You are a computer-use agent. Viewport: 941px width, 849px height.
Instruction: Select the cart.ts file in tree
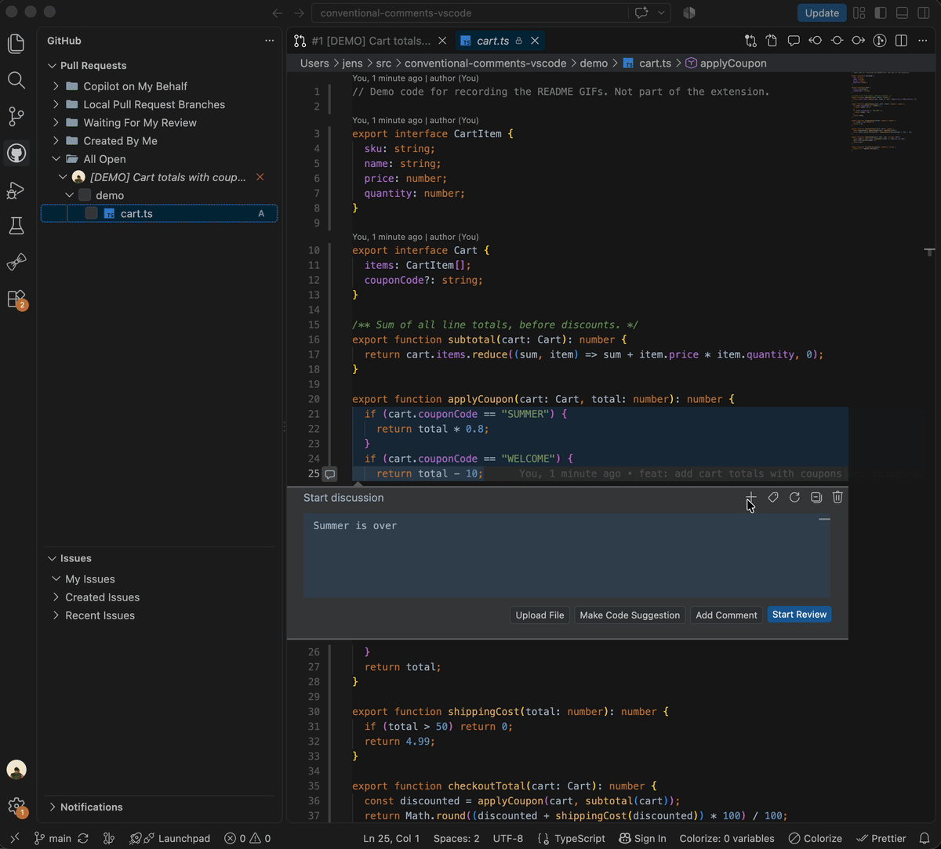pos(159,213)
